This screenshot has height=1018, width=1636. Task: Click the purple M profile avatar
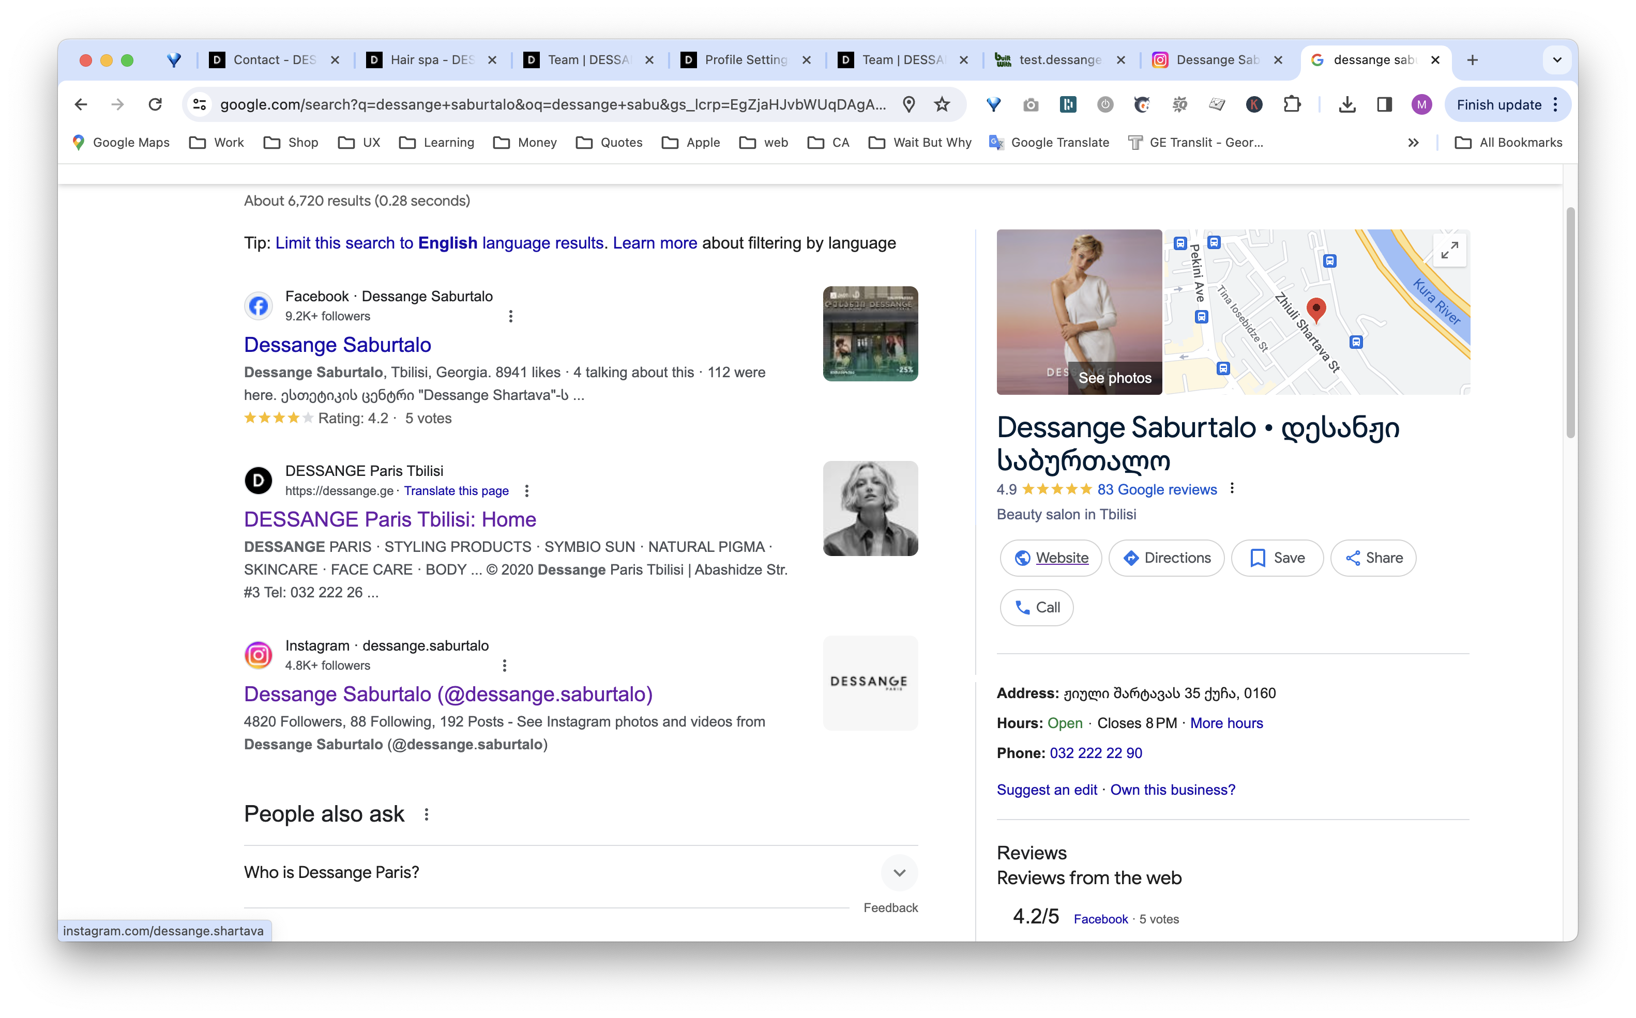point(1421,104)
